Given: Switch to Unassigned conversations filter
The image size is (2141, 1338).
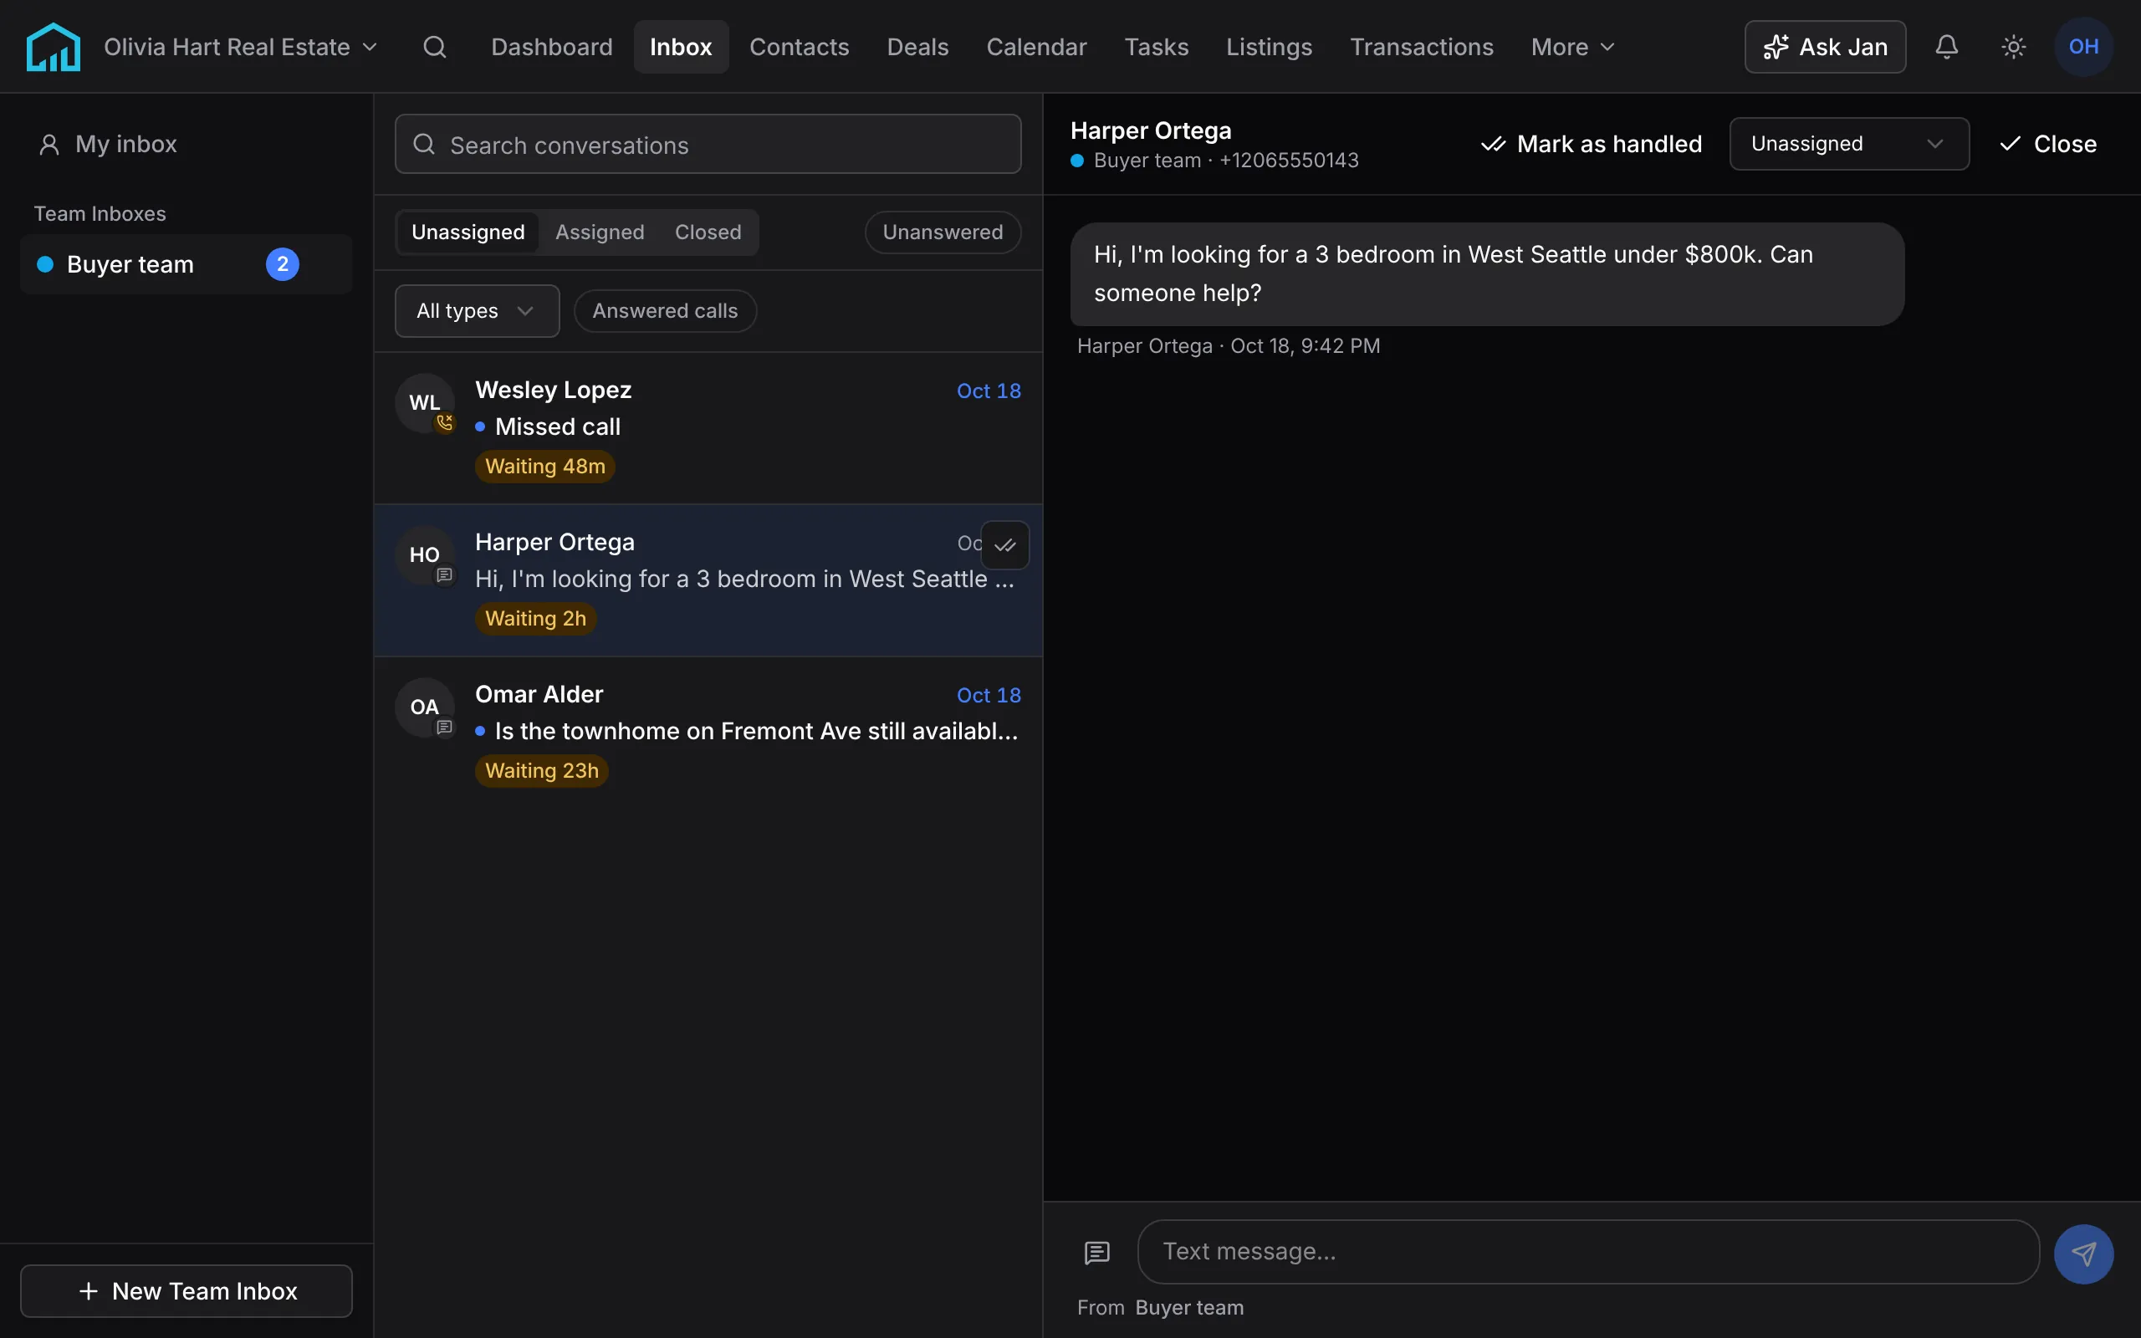Looking at the screenshot, I should (468, 232).
